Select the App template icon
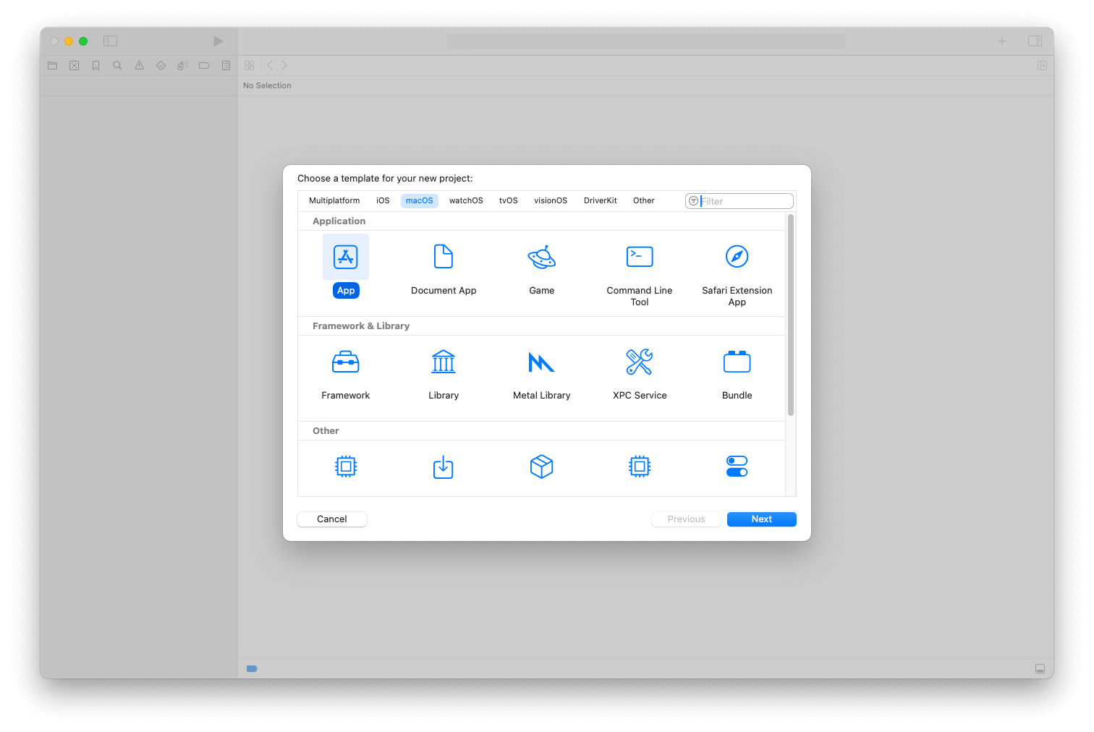 point(346,257)
